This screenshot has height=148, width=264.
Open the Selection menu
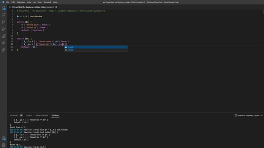tap(21, 2)
